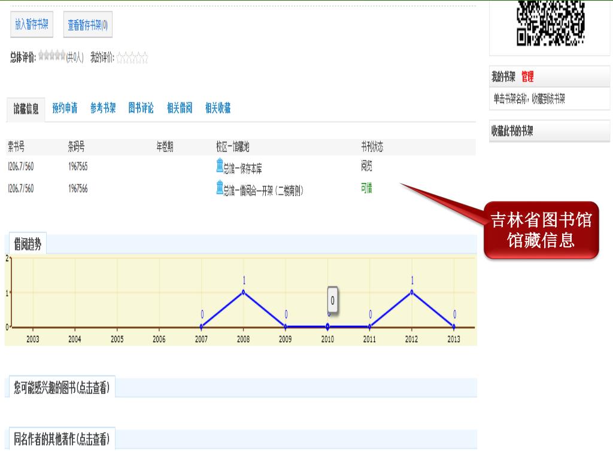Select the 借阅趋势 tab
Image resolution: width=613 pixels, height=460 pixels.
click(x=28, y=244)
